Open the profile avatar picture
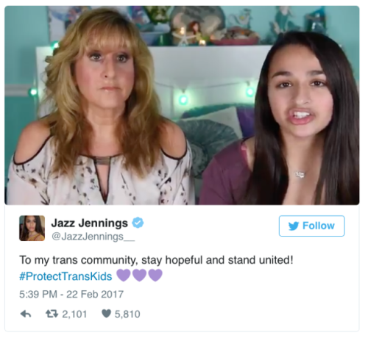This screenshot has height=338, width=368. click(32, 229)
